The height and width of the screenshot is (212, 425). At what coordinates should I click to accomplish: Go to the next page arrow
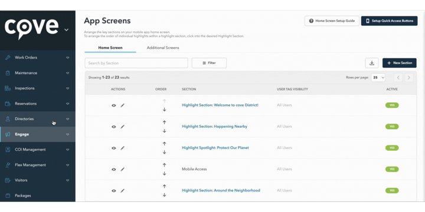click(x=408, y=78)
